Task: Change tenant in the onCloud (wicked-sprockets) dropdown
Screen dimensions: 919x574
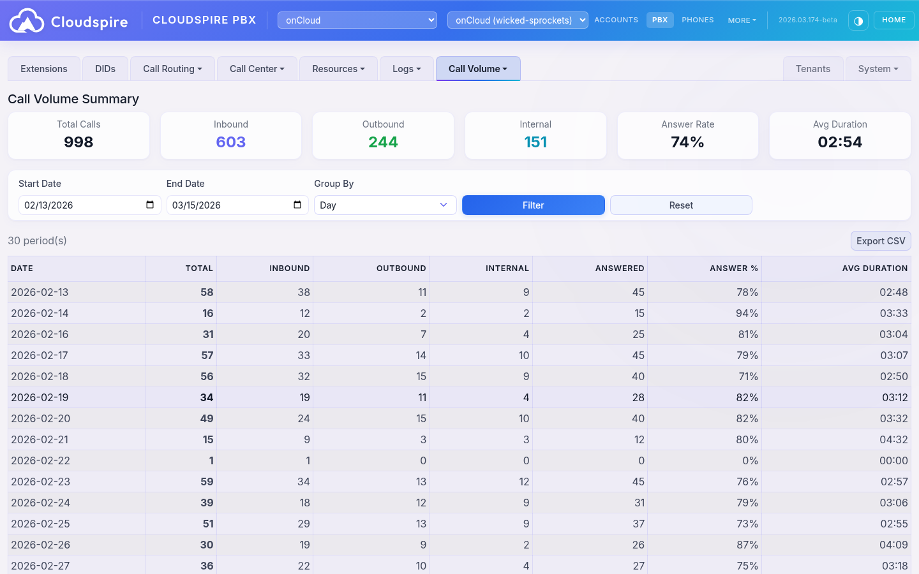Action: click(x=518, y=20)
